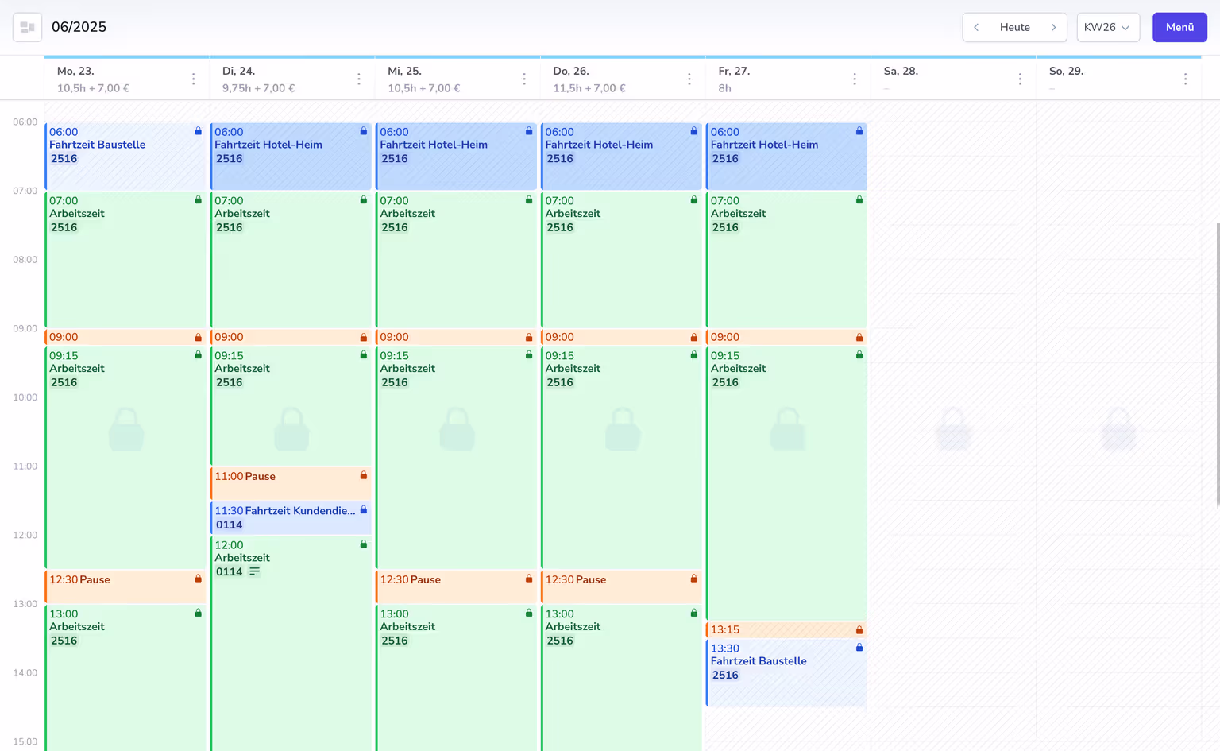Open Tuesday 12:00 Arbeitszeit 0114 entry

click(x=291, y=644)
